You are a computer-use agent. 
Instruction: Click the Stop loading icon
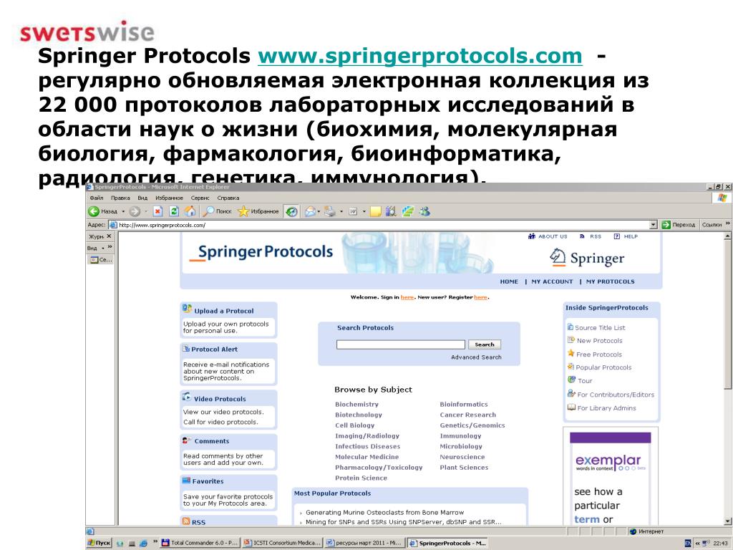(x=158, y=211)
